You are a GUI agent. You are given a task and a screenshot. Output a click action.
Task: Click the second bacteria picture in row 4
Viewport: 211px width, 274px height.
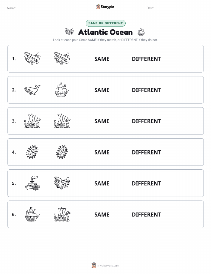pyautogui.click(x=62, y=152)
